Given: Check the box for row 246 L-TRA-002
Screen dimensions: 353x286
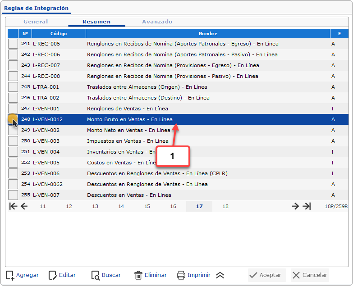Looking at the screenshot, I should point(13,98).
